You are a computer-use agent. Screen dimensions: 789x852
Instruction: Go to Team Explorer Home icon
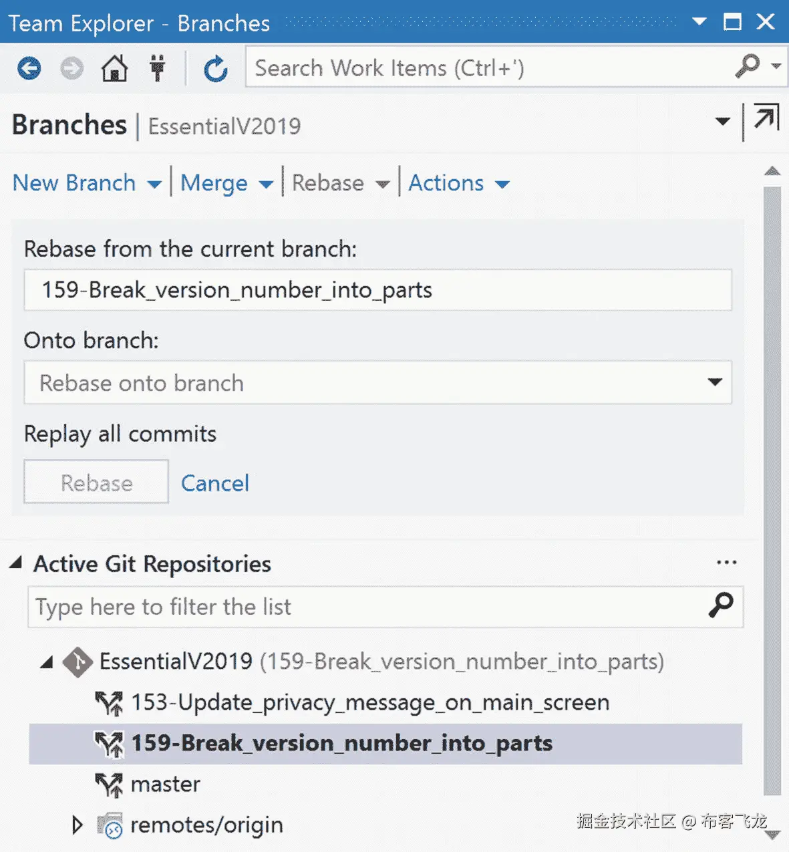[x=114, y=68]
